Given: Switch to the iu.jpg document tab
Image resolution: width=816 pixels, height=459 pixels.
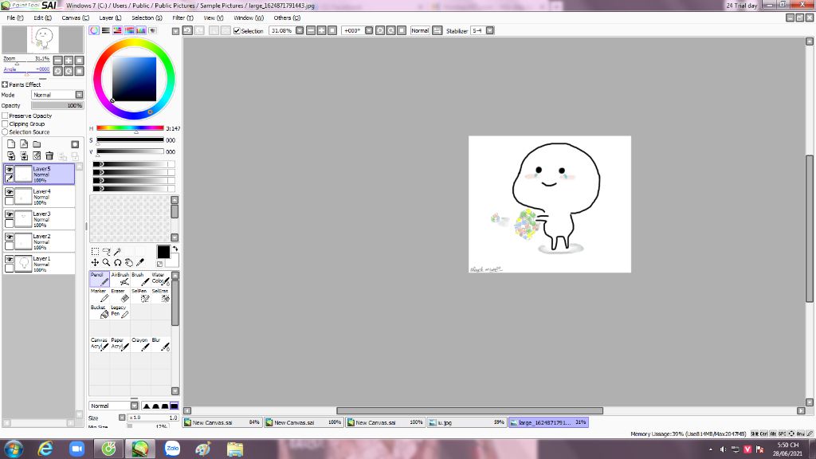Looking at the screenshot, I should pyautogui.click(x=466, y=422).
